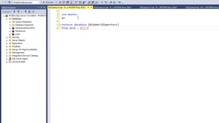Click Disconnect plug icon in Object Explorer
Image resolution: width=219 pixels, height=123 pixels.
[x=18, y=12]
